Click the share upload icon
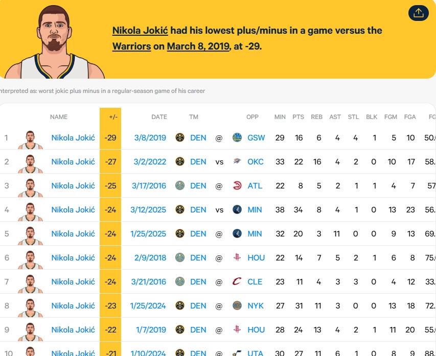The image size is (436, 356). 418,13
